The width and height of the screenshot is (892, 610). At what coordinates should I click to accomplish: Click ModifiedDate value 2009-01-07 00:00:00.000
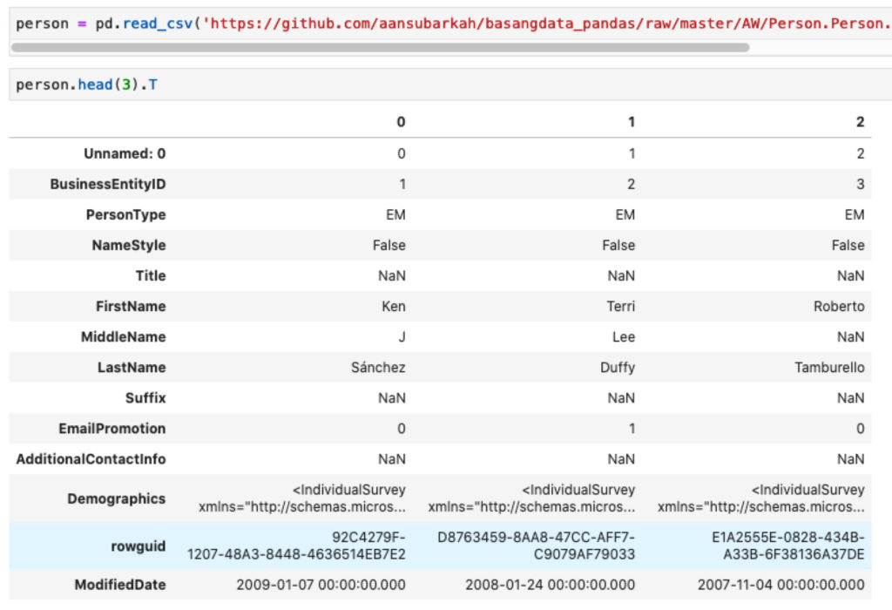click(x=321, y=585)
